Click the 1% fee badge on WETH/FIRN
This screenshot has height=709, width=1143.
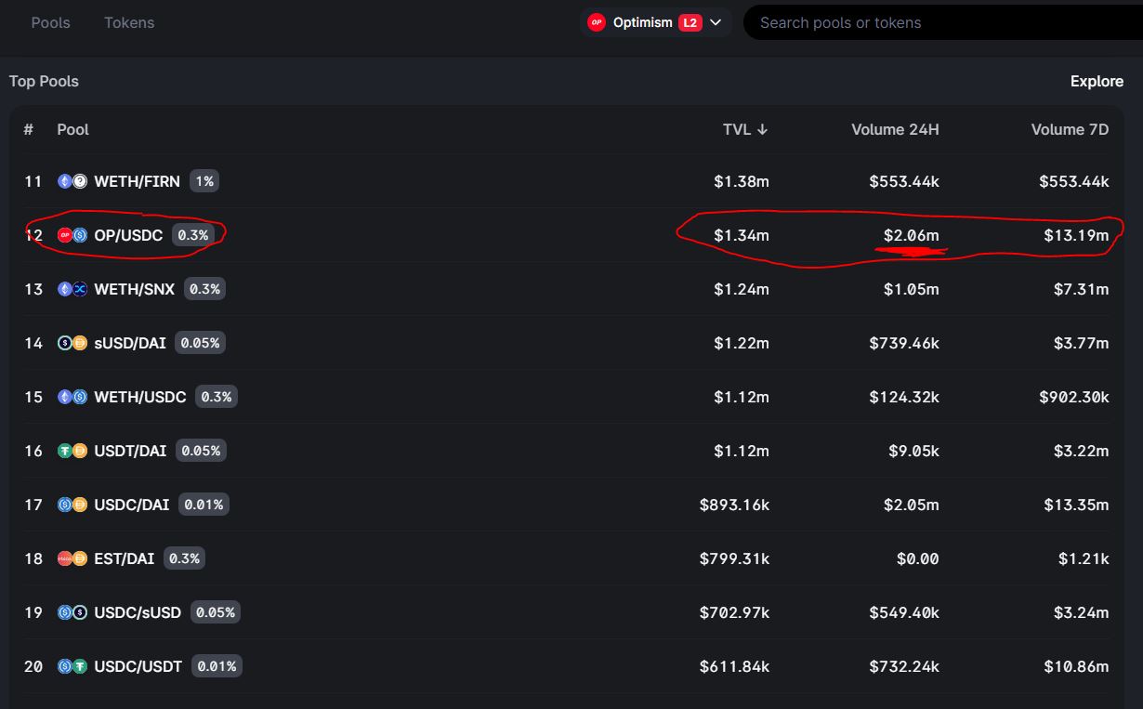(204, 181)
